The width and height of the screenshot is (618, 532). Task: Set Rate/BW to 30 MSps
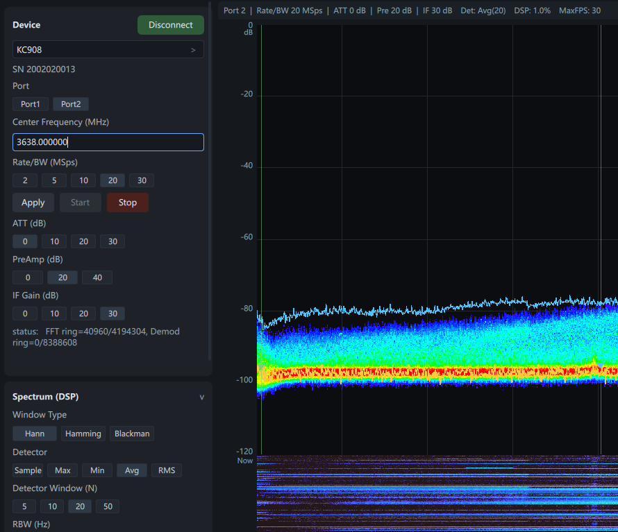click(x=141, y=180)
